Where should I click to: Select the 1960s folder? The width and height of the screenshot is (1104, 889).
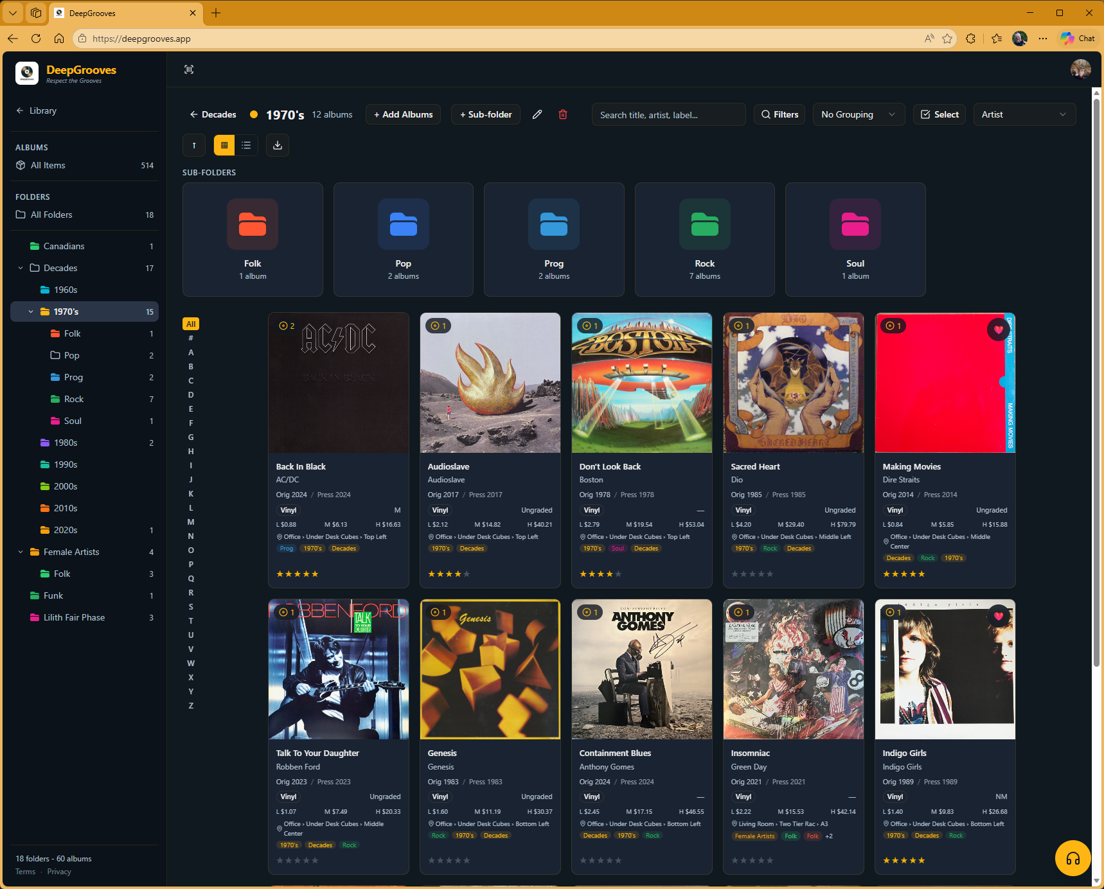pyautogui.click(x=85, y=290)
